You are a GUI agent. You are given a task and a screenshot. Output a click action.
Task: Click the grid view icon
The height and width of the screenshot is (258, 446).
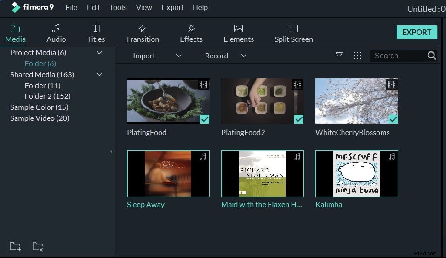[x=358, y=56]
